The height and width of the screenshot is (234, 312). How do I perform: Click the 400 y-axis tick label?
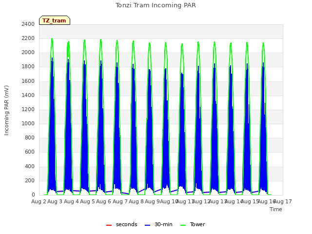(x=30, y=166)
